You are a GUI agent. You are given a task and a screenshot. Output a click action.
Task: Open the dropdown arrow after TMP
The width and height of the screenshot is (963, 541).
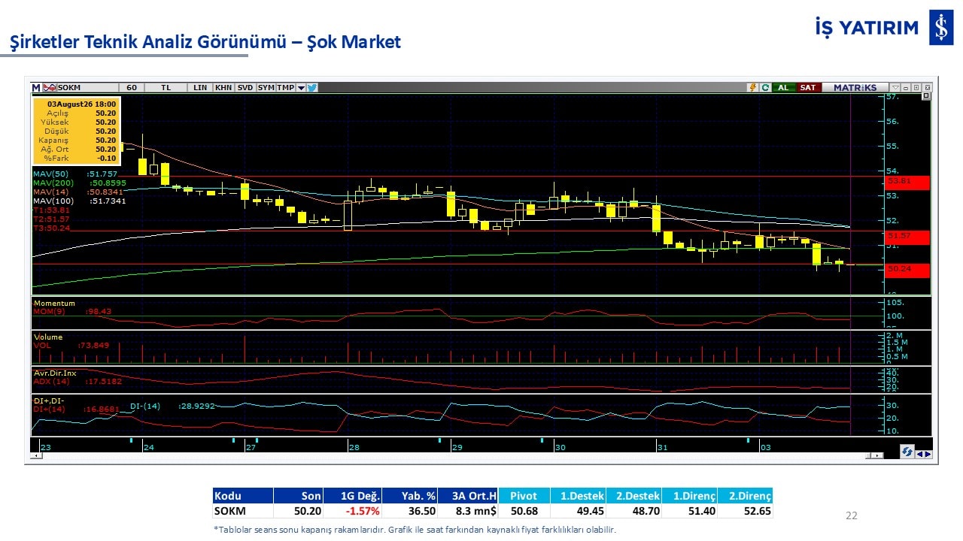(x=301, y=87)
